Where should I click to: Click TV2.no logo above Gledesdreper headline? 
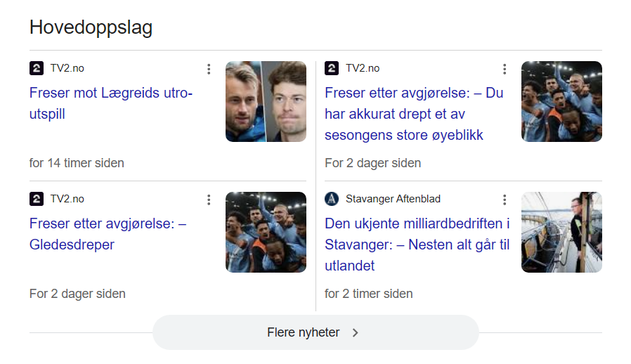(37, 199)
